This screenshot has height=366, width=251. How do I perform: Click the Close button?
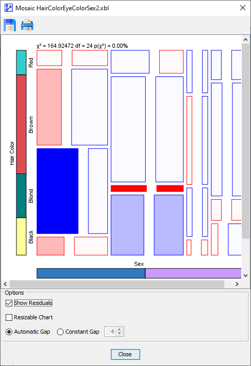point(125,354)
